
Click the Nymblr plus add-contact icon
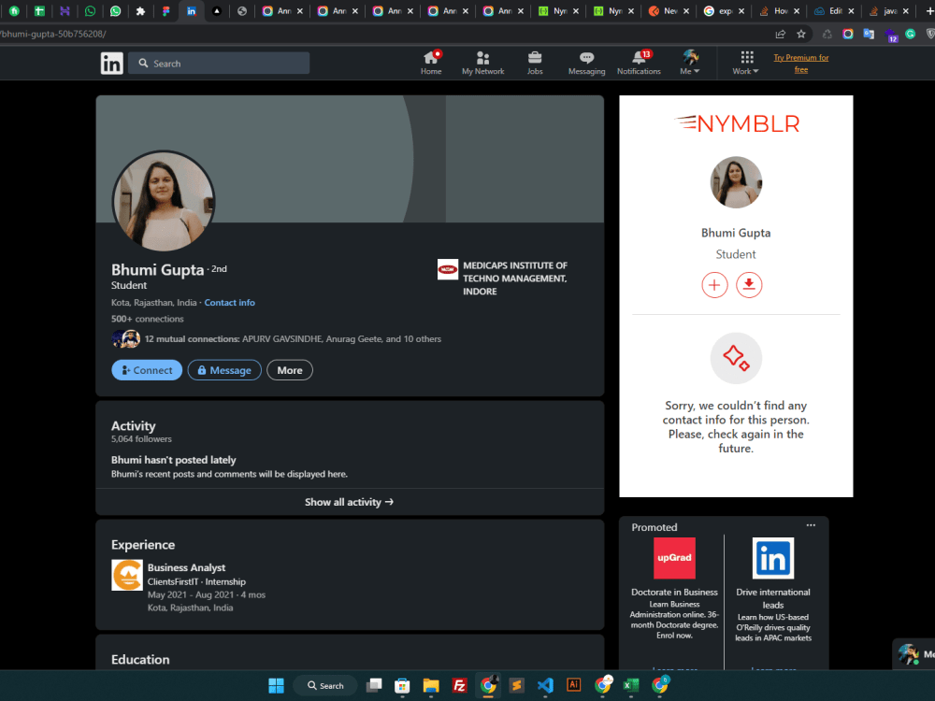click(x=714, y=285)
